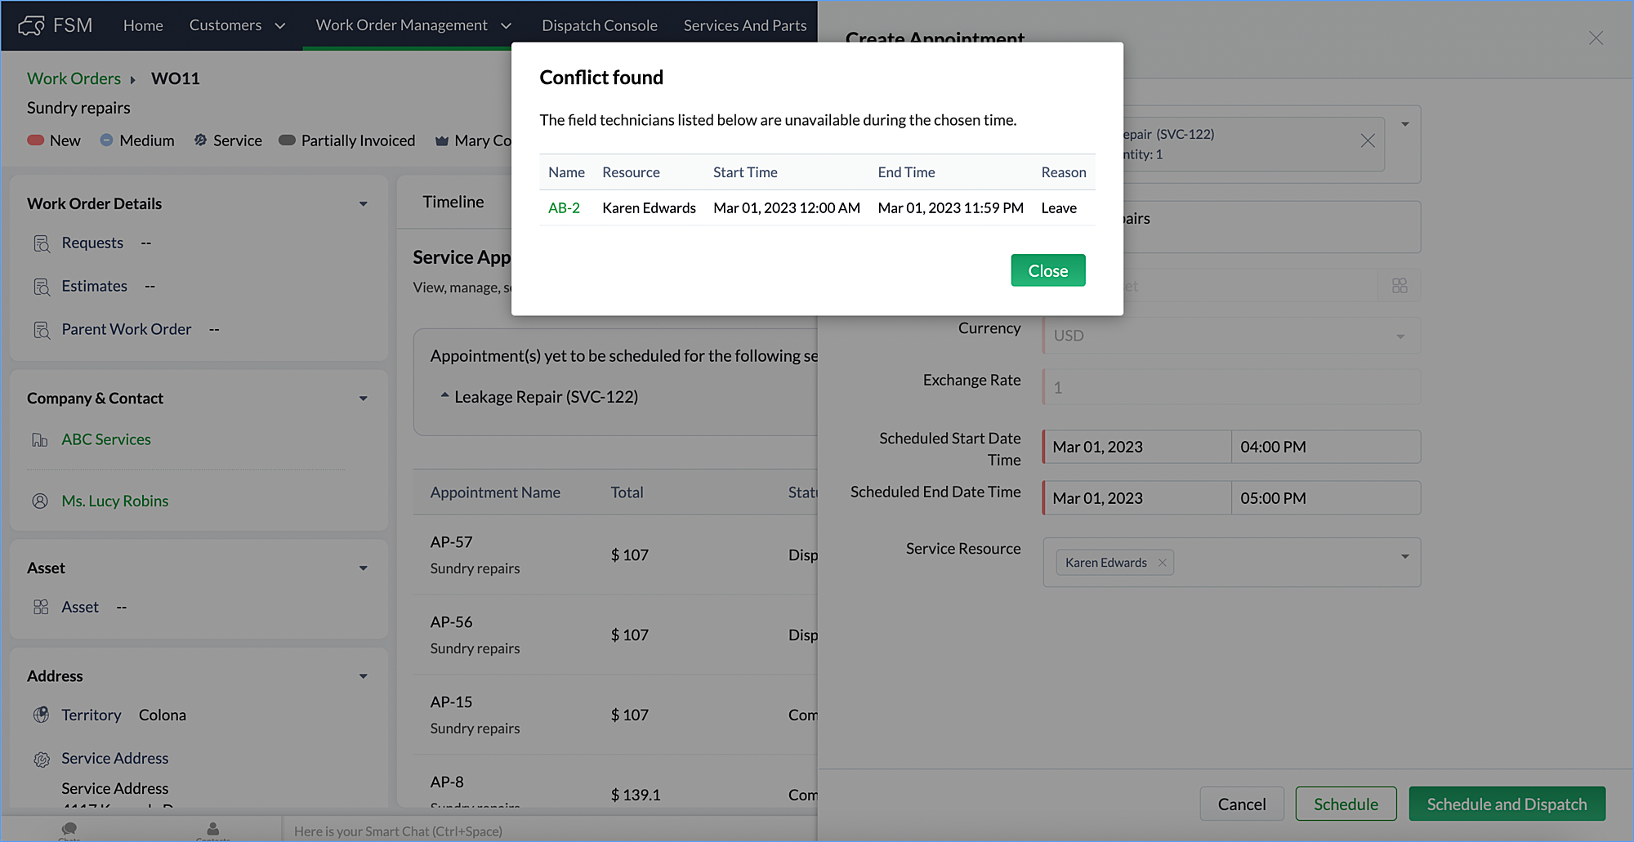Click the Schedule button
Viewport: 1634px width, 842px height.
[1346, 804]
